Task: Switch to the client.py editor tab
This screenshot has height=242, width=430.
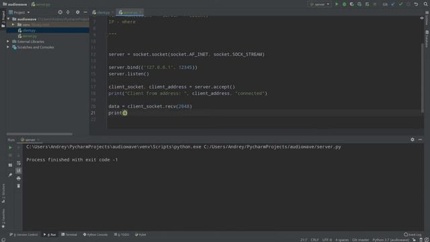Action: (x=103, y=12)
